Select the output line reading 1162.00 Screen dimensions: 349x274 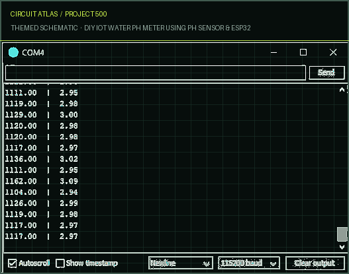point(42,181)
